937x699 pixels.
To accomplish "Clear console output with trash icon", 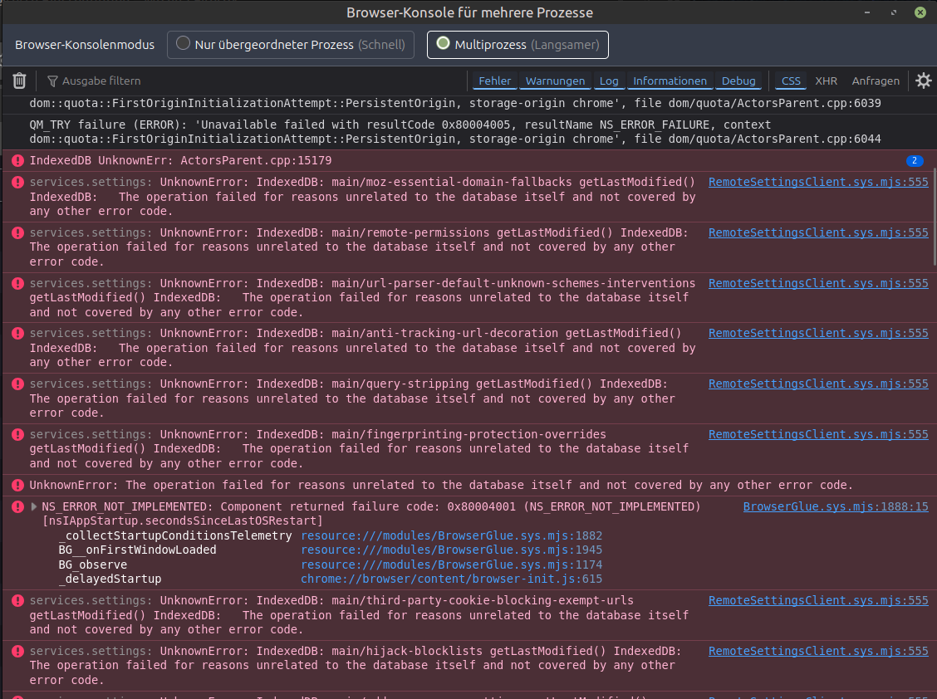I will click(x=19, y=81).
